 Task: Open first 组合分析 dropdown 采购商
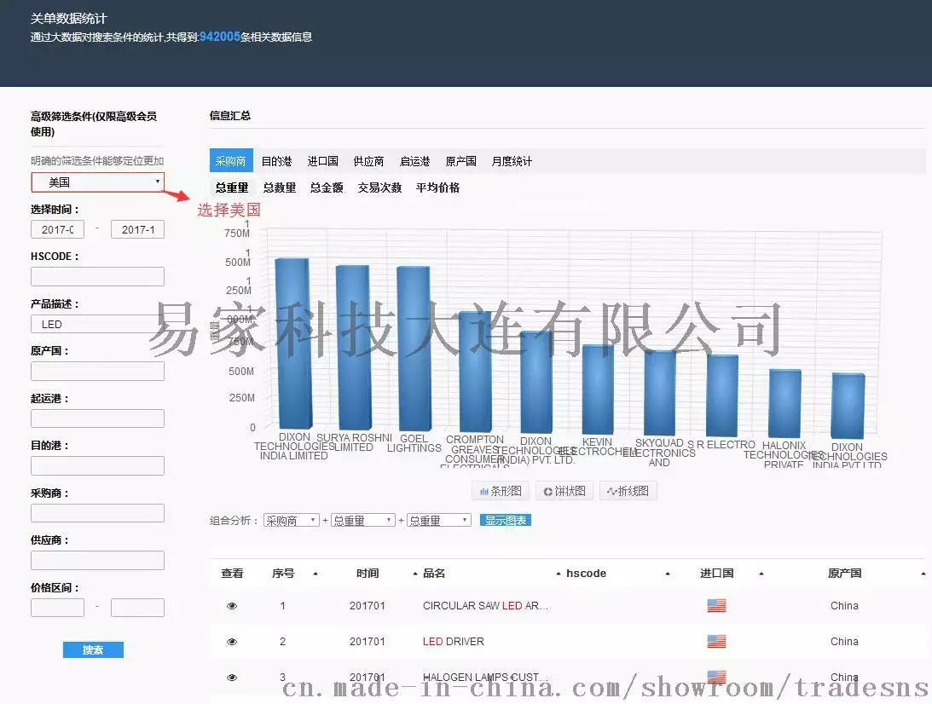point(292,521)
